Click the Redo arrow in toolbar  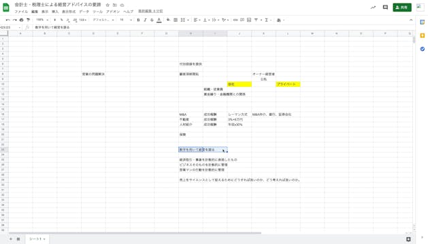coord(14,20)
